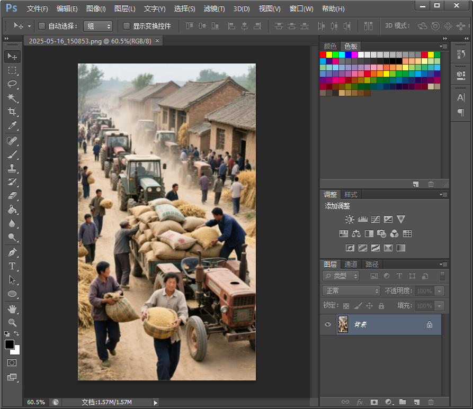Select the Crop tool

(12, 112)
